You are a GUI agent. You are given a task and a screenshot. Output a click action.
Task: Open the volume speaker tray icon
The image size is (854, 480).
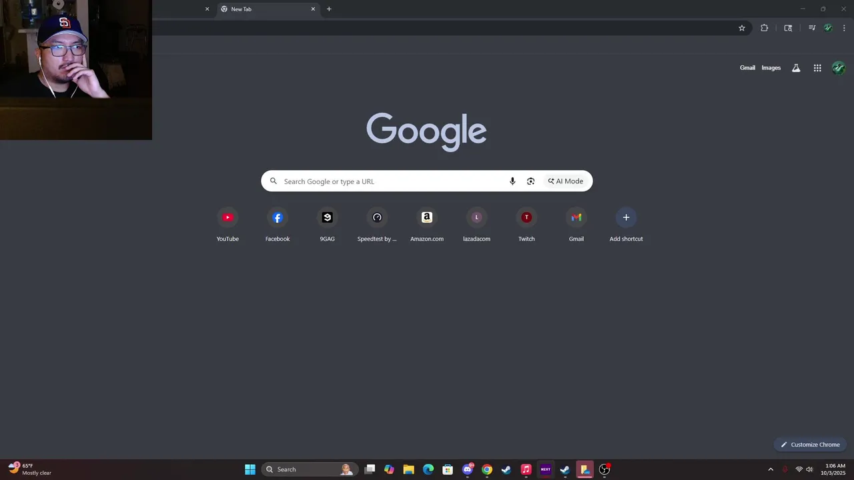point(809,469)
